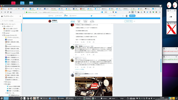
Task: Open the Firefox を使いこなそう bookmark
Action: click(11, 29)
